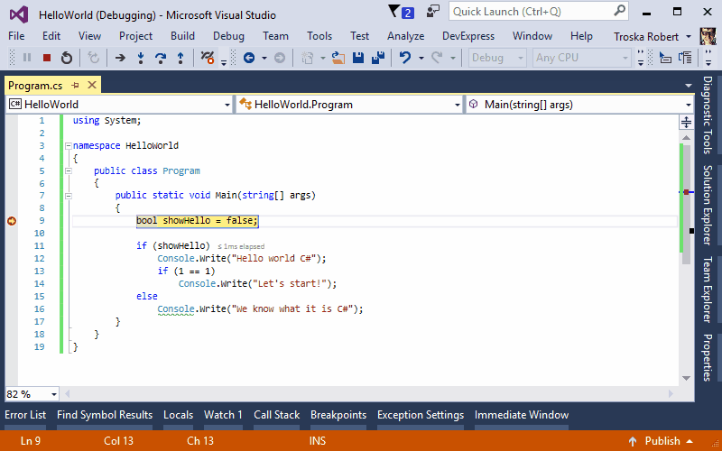Image resolution: width=722 pixels, height=451 pixels.
Task: Expand the Troska Robert account dropdown
Action: click(689, 36)
